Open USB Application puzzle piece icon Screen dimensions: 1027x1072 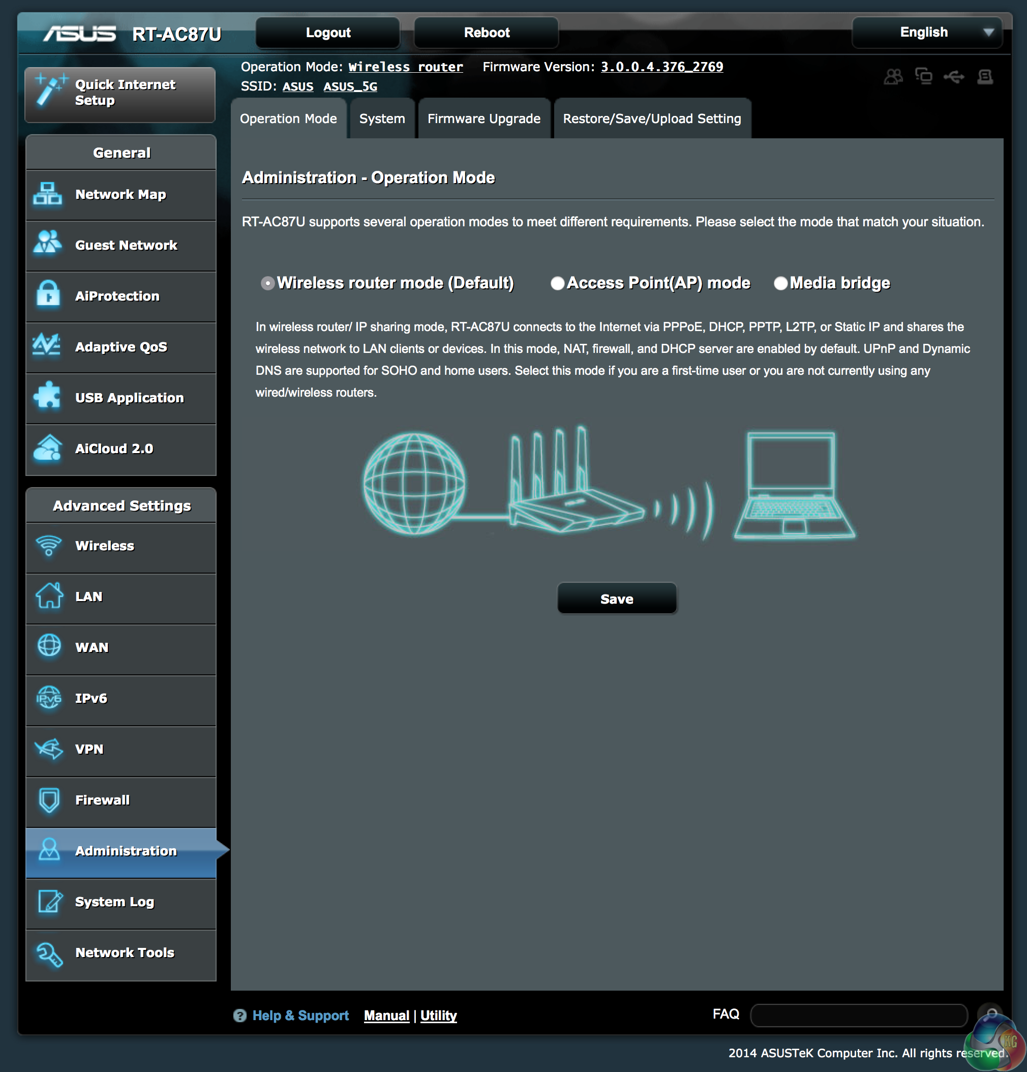[x=48, y=397]
